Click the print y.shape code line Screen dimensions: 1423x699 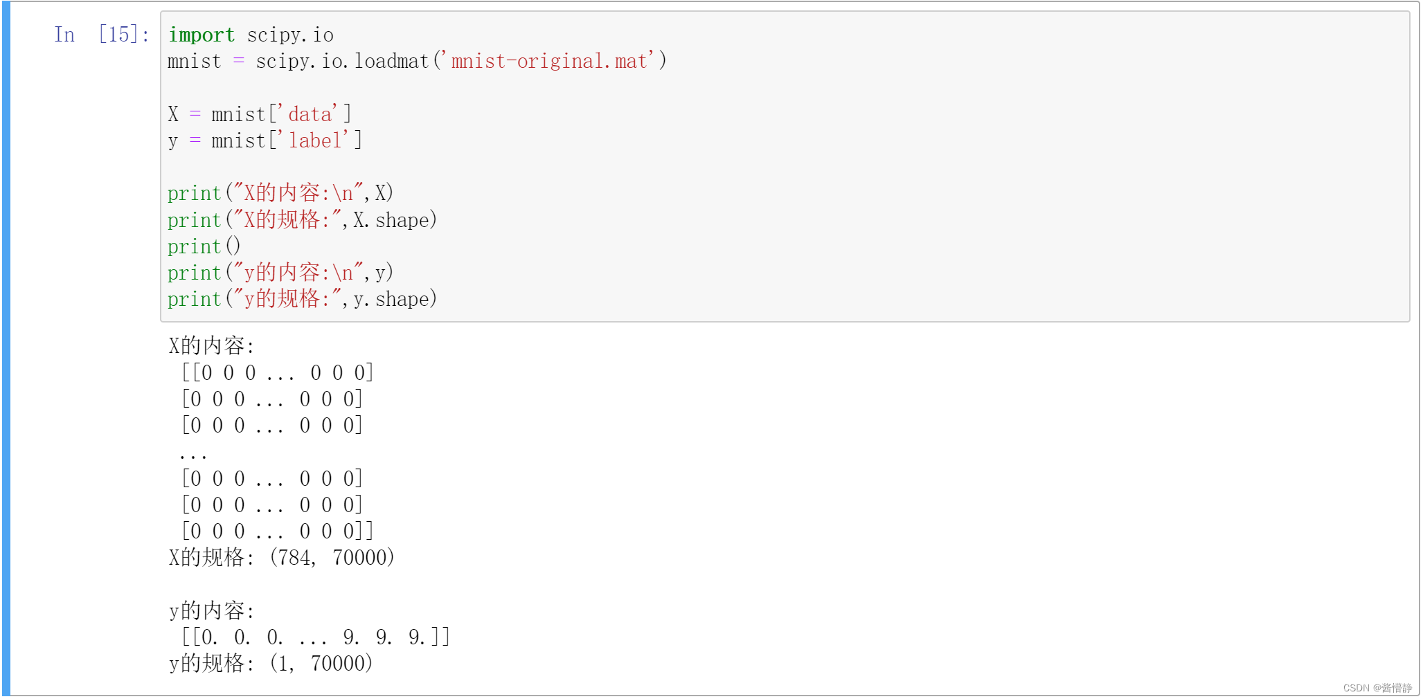pos(303,299)
